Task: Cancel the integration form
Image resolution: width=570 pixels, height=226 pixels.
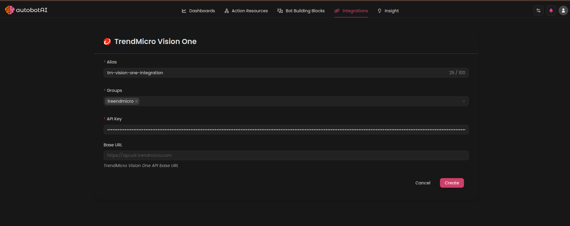Action: pyautogui.click(x=423, y=183)
